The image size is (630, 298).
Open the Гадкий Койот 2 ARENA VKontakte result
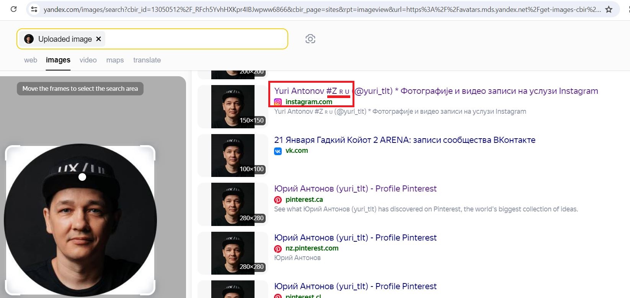(x=405, y=140)
